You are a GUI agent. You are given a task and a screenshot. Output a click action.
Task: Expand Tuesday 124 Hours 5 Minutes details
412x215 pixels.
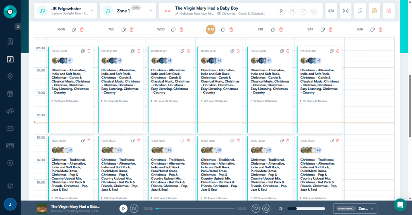[x=114, y=198]
